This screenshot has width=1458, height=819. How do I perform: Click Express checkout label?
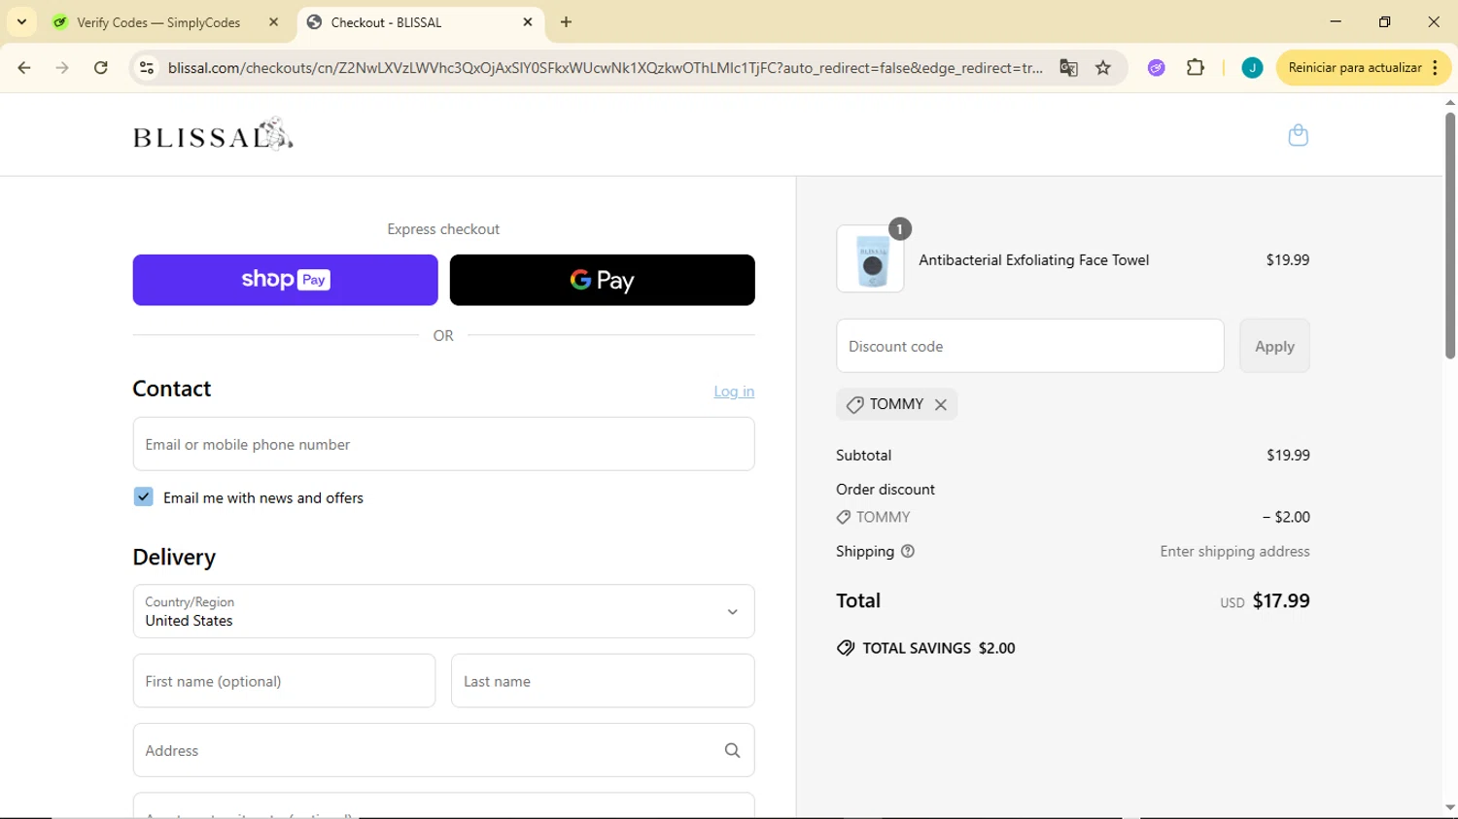[x=443, y=229]
